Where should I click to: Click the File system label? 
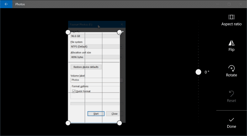(77, 42)
